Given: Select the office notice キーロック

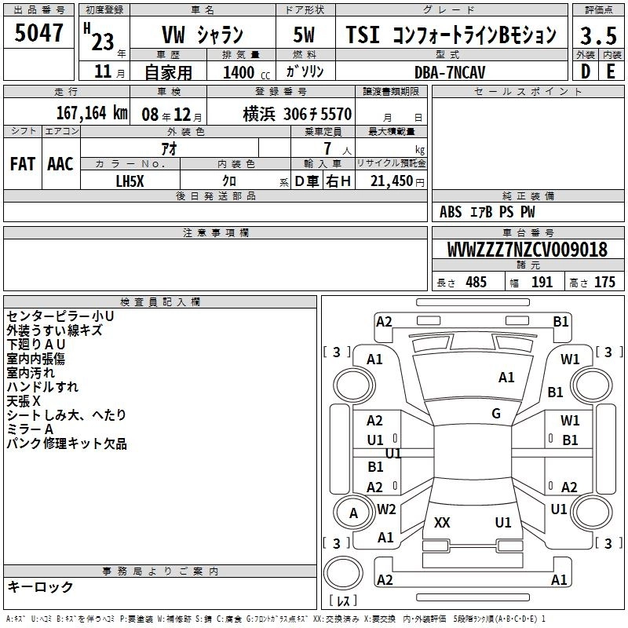Looking at the screenshot, I should click(40, 586).
